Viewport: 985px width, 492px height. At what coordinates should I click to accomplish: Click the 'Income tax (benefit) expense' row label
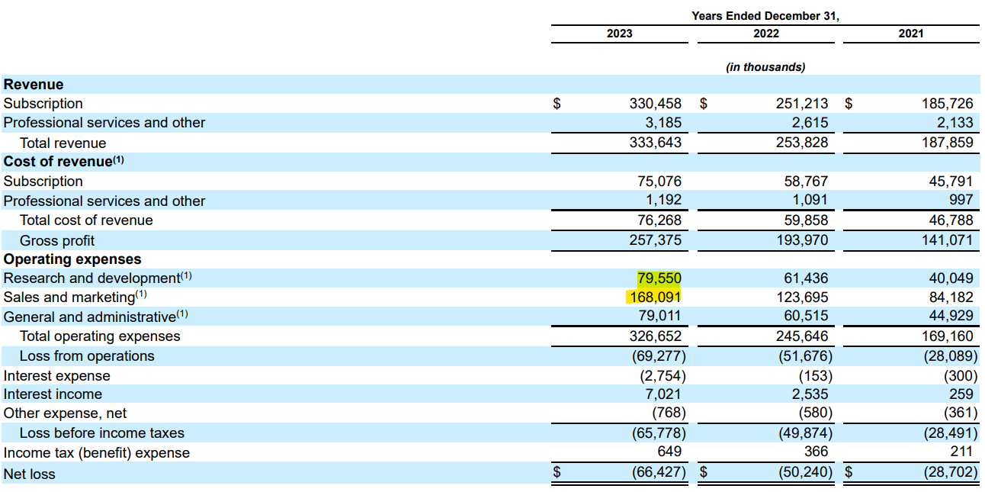pos(97,453)
